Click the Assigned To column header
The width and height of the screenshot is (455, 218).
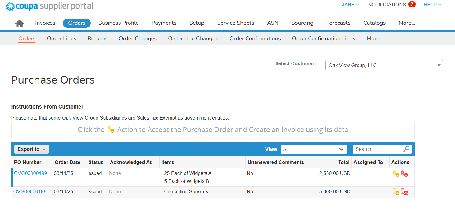point(368,162)
